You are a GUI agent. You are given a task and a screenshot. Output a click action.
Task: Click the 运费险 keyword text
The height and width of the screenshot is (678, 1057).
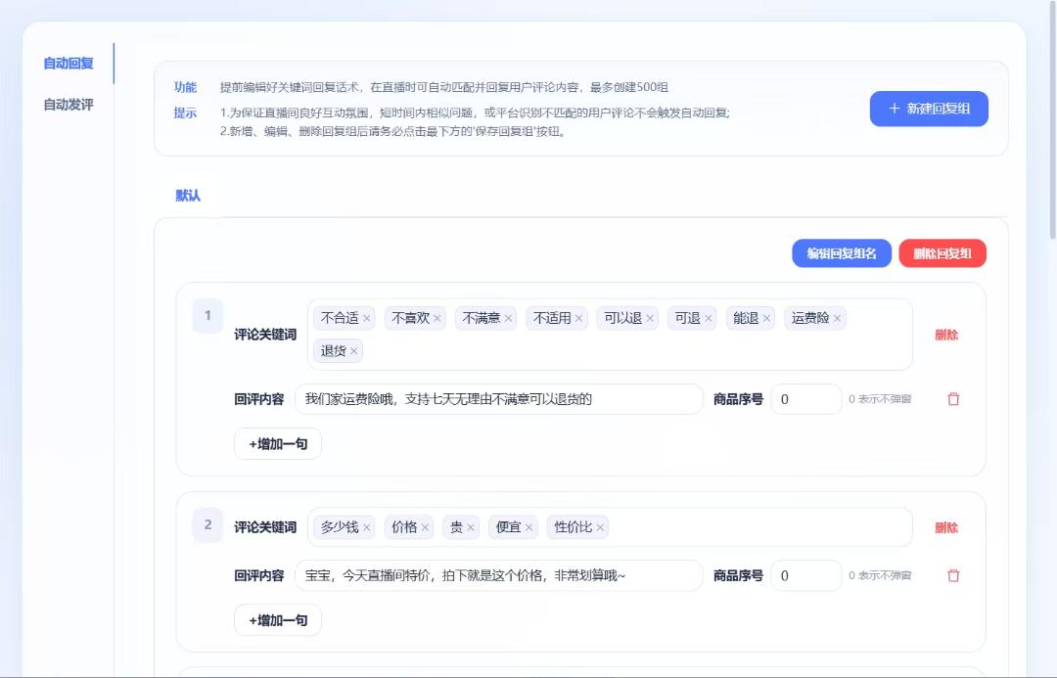[x=810, y=318]
